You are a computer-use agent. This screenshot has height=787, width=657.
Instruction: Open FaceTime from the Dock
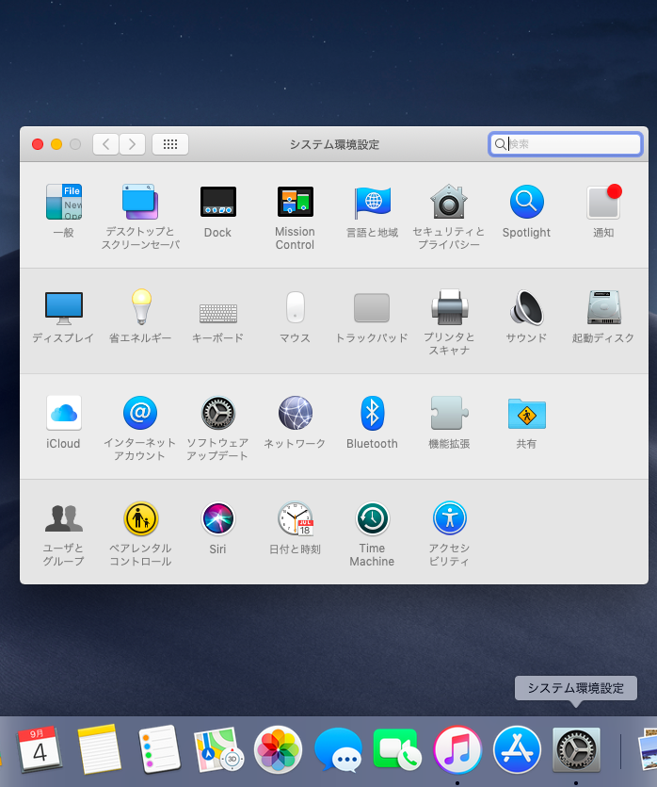397,749
